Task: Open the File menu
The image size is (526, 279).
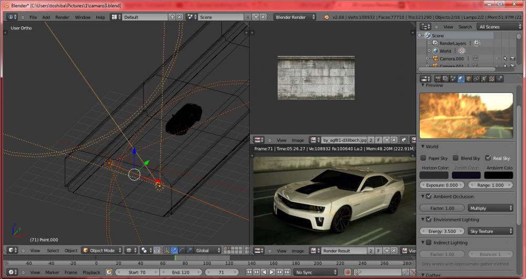Action: coord(33,17)
